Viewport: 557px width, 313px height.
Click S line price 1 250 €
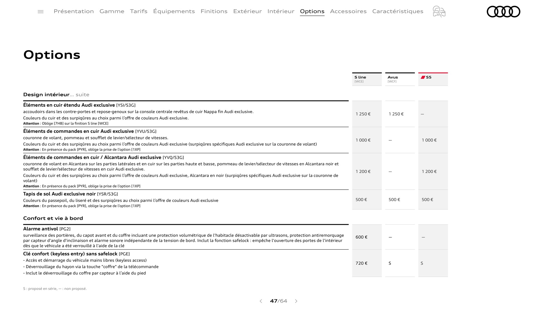click(x=363, y=114)
